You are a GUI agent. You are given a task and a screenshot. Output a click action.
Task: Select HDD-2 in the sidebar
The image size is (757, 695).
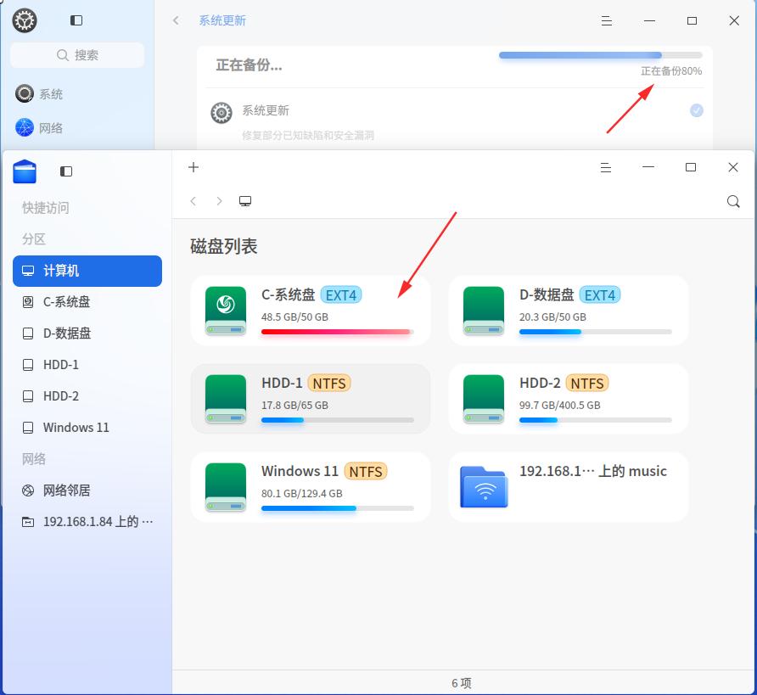click(x=87, y=396)
